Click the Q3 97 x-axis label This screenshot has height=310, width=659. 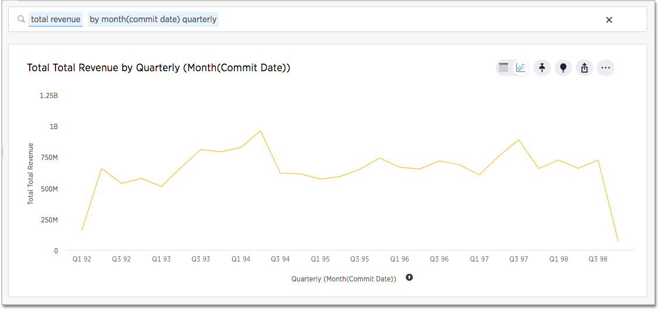pyautogui.click(x=519, y=259)
